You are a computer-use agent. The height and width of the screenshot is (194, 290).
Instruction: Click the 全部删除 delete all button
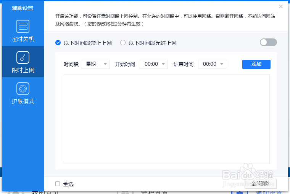261,183
